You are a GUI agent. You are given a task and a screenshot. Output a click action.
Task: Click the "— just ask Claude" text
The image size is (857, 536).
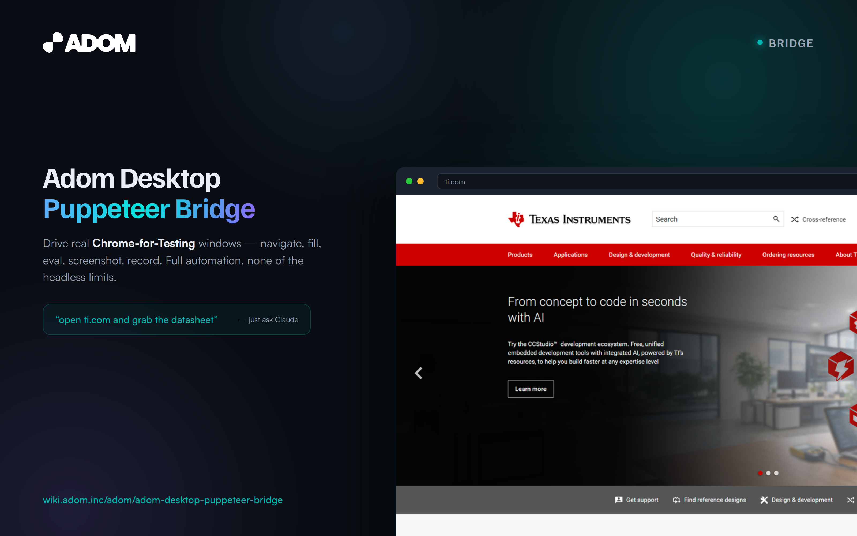(x=268, y=320)
